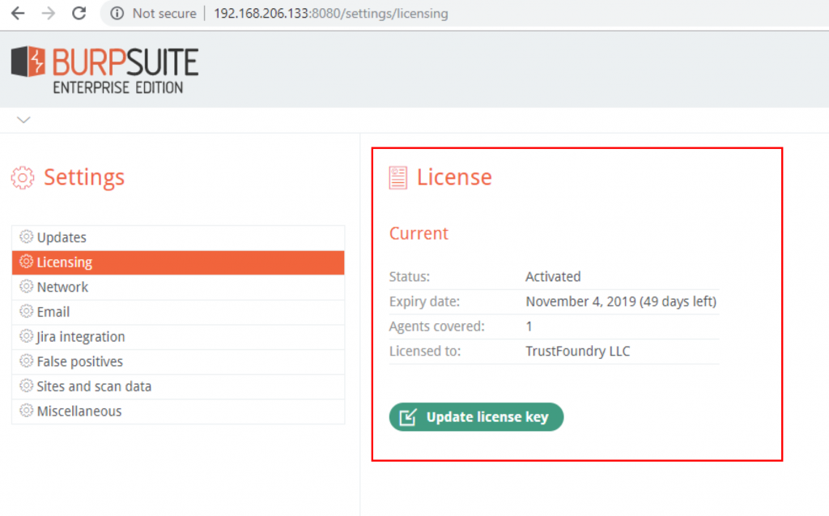Open Sites and scan data settings

(x=94, y=386)
